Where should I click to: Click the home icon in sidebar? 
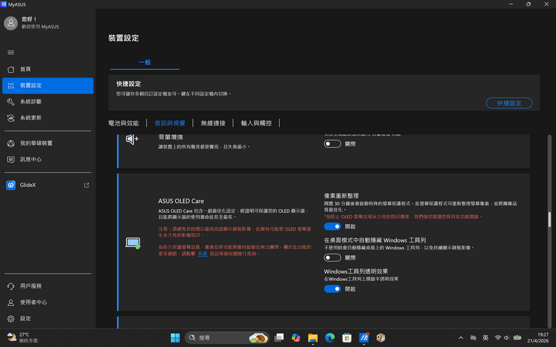click(11, 69)
